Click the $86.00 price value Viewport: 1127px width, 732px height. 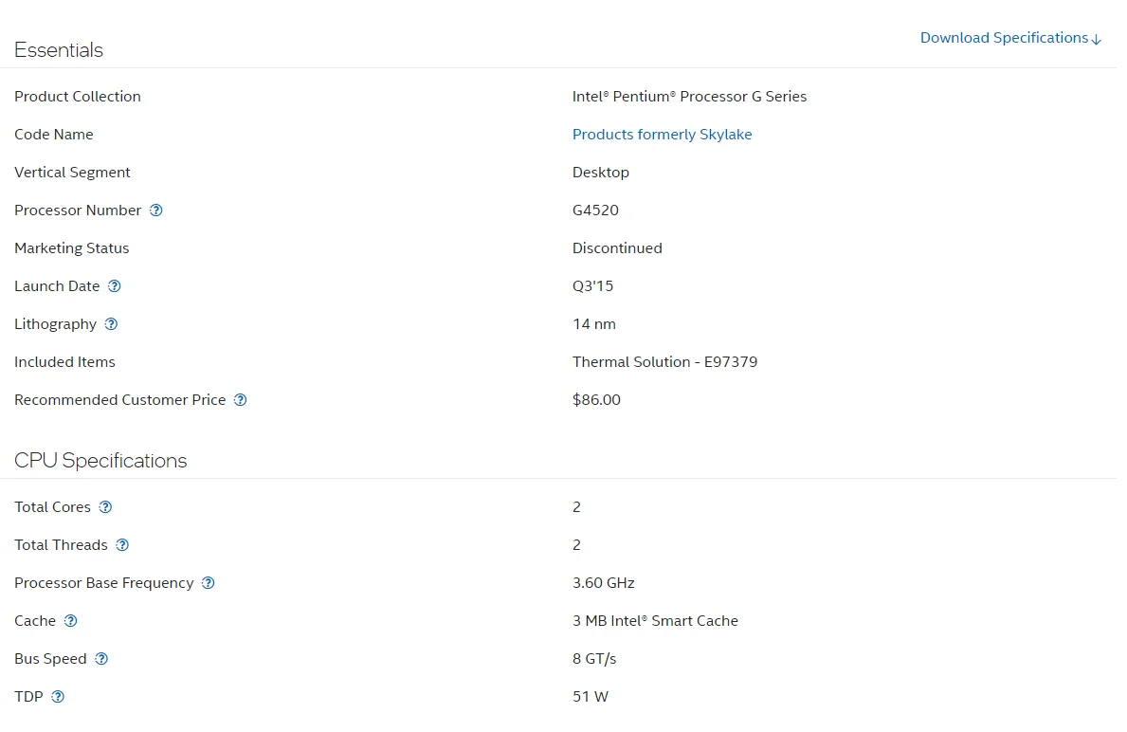pos(596,400)
